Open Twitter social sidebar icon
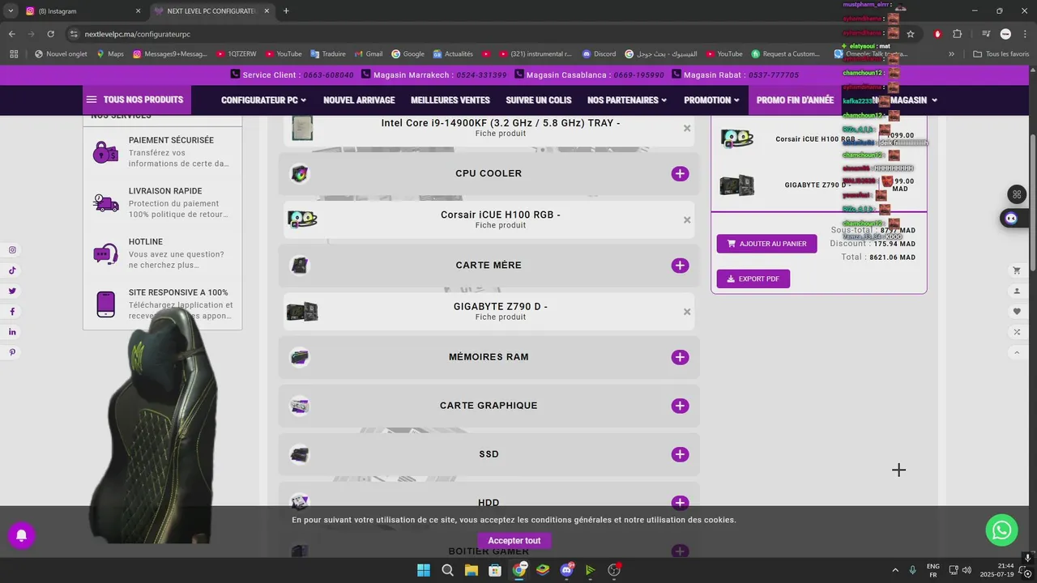 click(12, 291)
